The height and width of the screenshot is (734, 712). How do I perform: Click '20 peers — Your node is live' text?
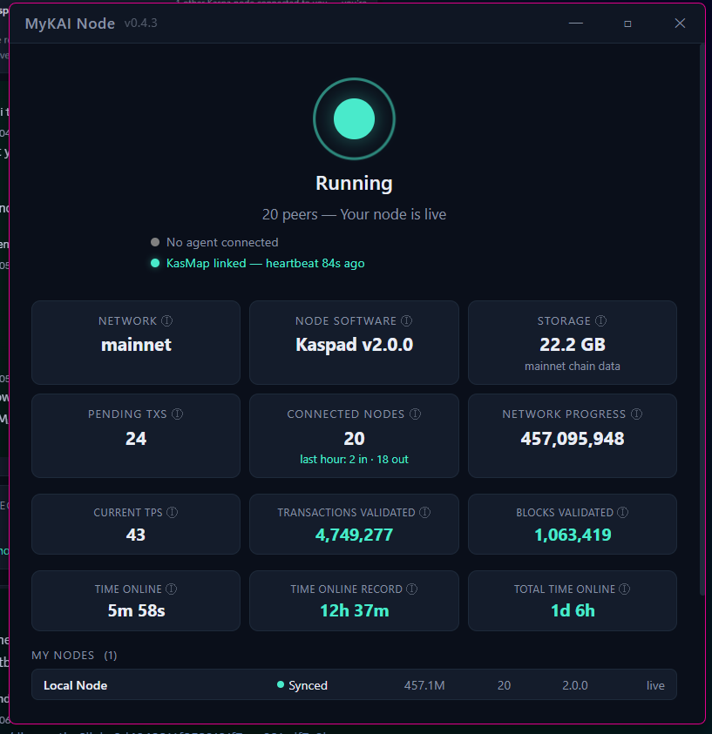coord(354,214)
